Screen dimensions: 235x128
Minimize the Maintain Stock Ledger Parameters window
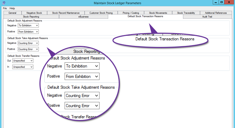coord(216,2)
